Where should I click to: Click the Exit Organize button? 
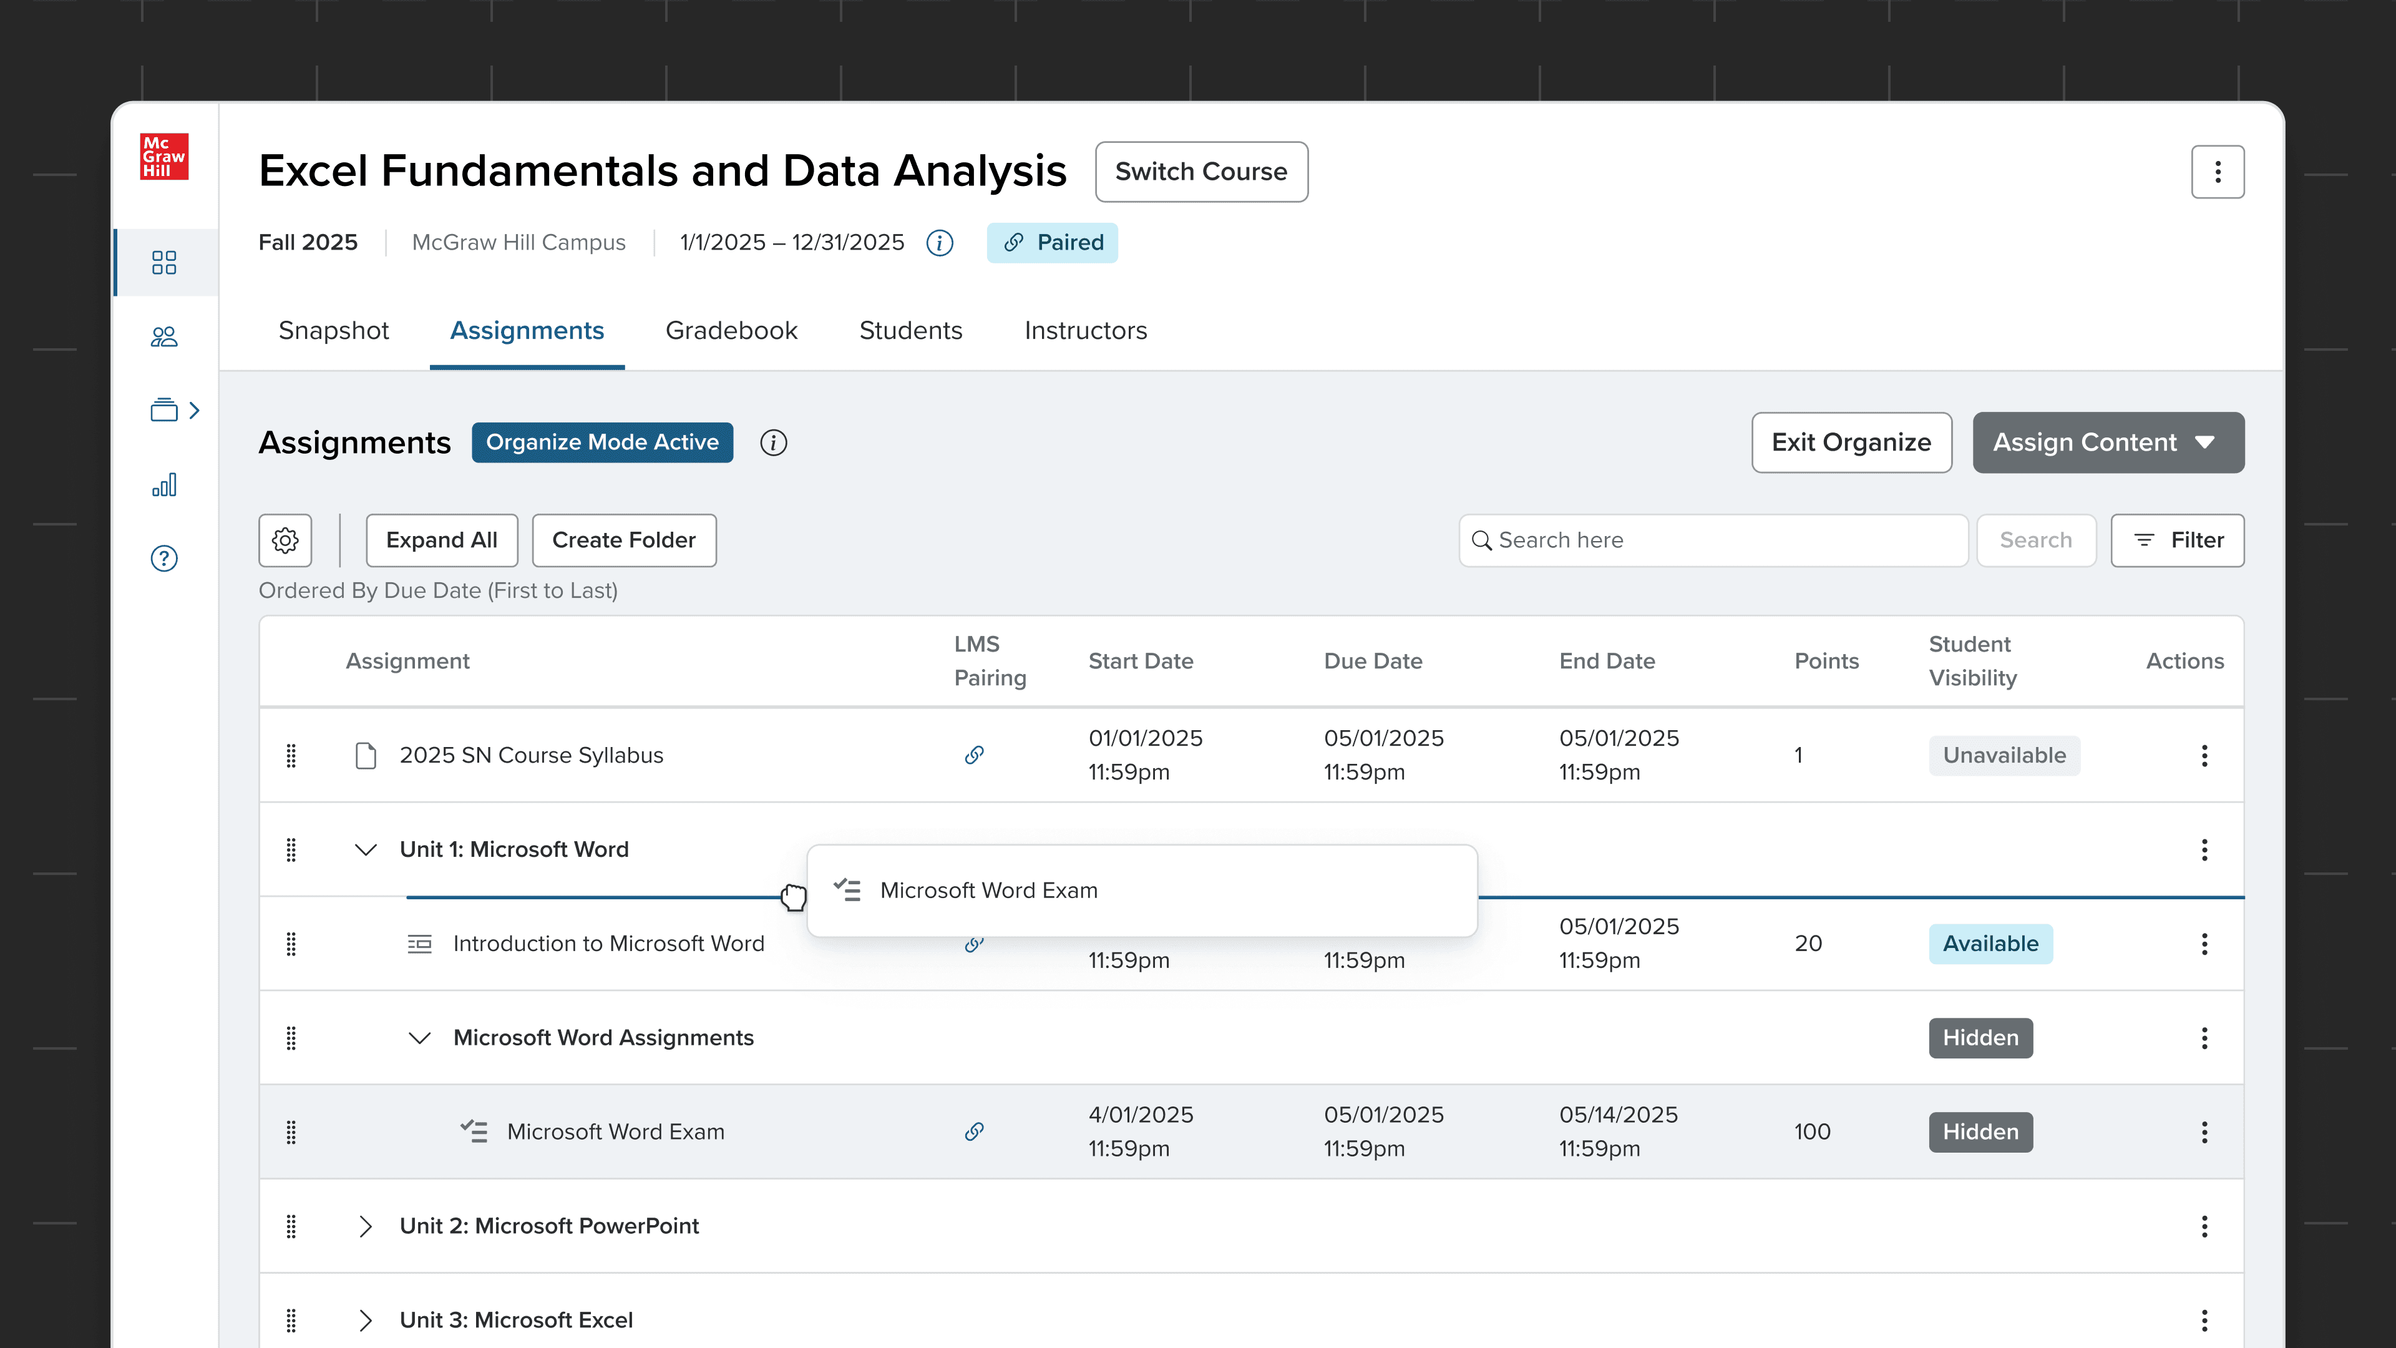pos(1851,443)
